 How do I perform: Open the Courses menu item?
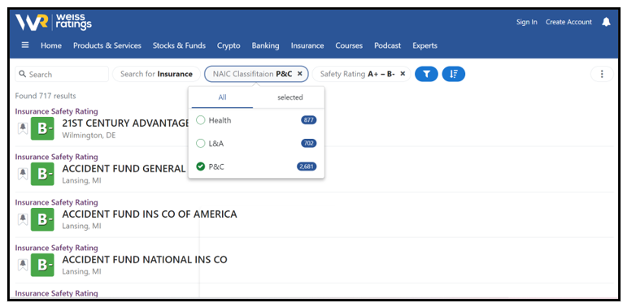click(349, 45)
